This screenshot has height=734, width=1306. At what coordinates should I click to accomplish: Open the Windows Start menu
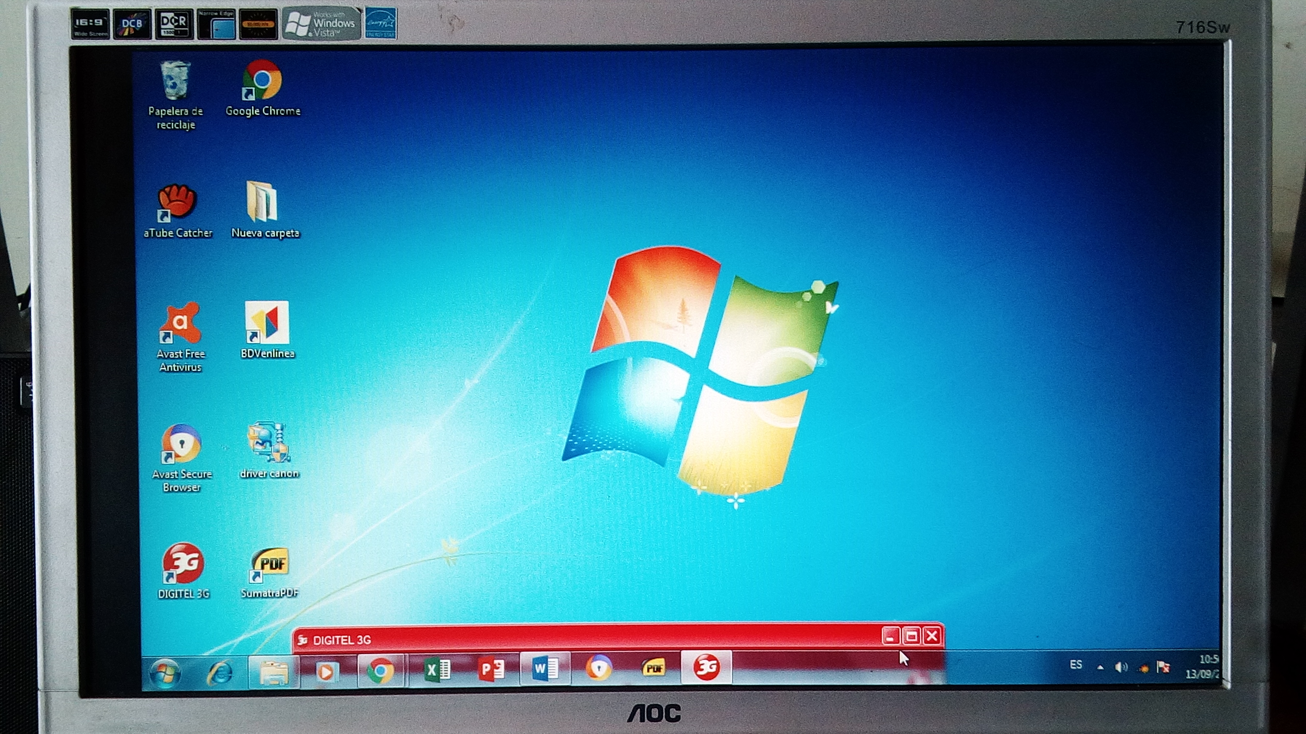(x=165, y=673)
